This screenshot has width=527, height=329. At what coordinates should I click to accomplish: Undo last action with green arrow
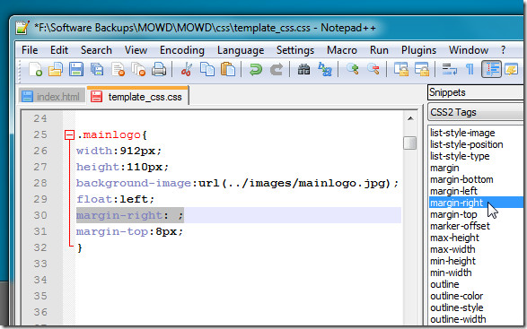tap(256, 70)
